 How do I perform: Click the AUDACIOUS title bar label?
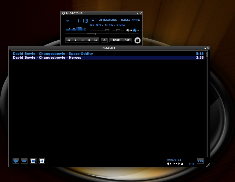tap(74, 13)
